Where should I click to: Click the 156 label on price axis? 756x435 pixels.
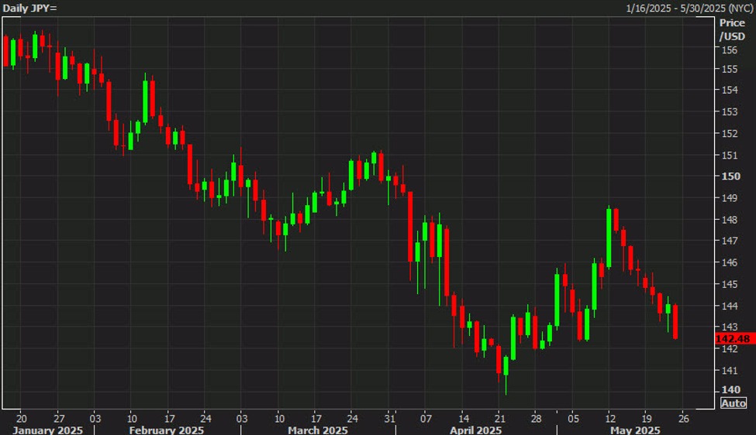[x=730, y=50]
